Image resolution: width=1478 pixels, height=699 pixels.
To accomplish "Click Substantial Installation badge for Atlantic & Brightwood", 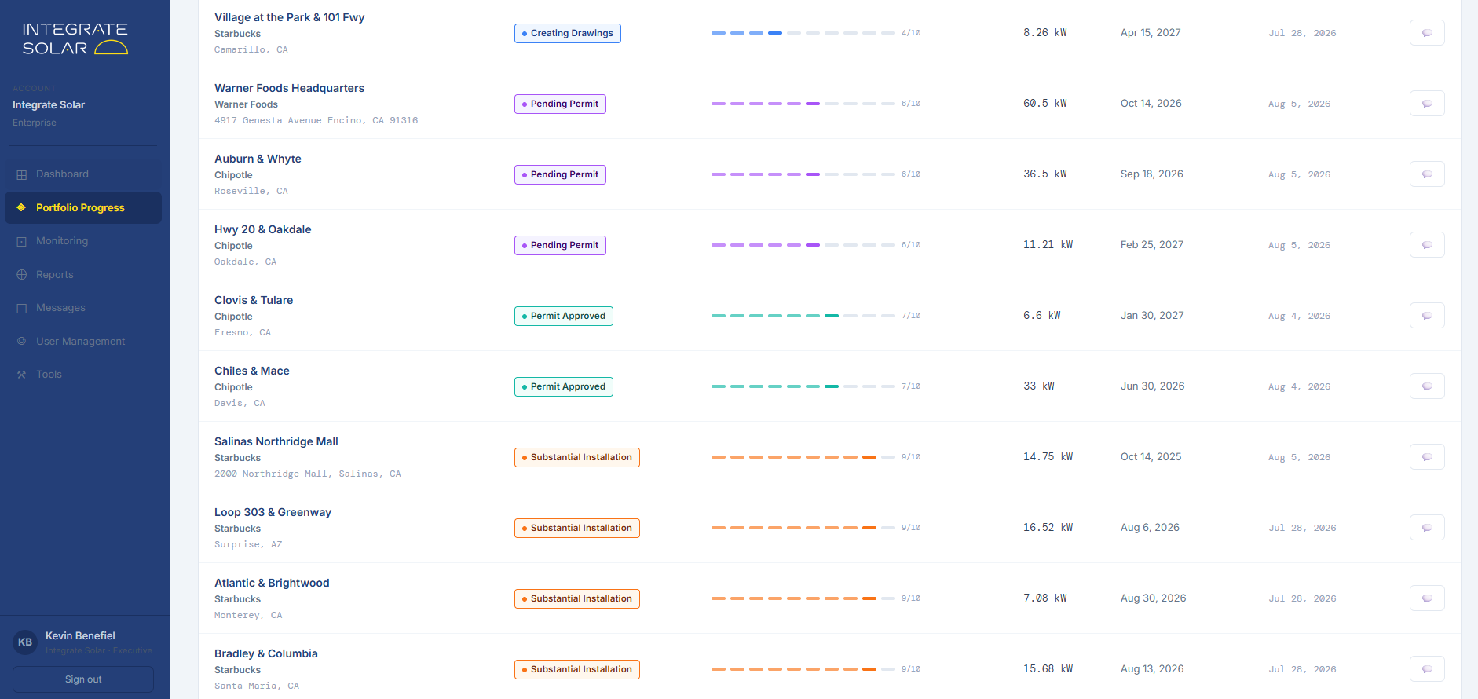I will (x=577, y=598).
